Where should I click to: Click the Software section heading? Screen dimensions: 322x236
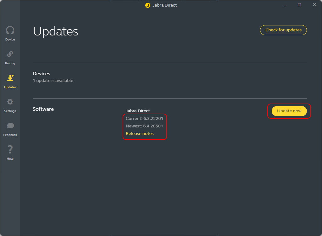point(43,109)
